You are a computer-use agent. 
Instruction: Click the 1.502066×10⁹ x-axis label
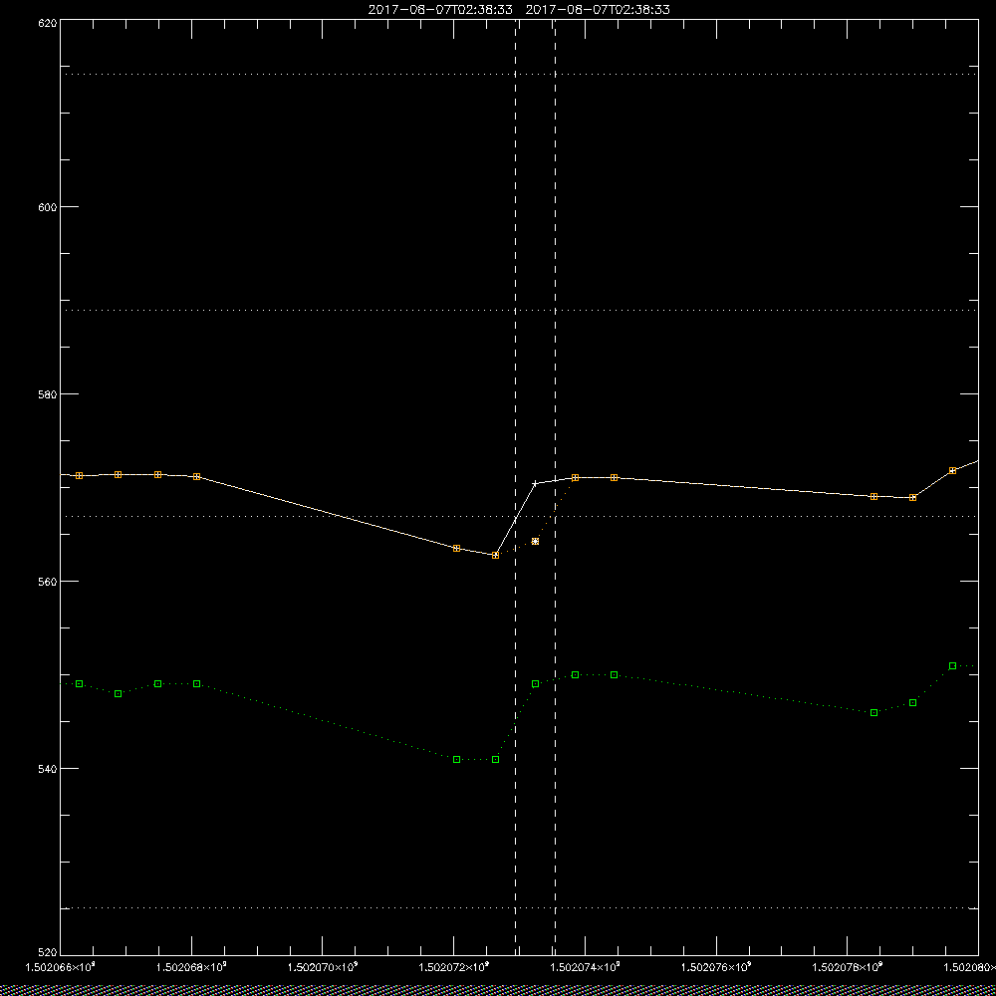pos(60,967)
